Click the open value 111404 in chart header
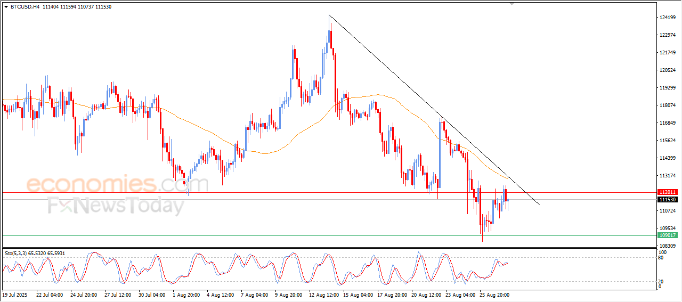682x302 pixels. [52, 6]
